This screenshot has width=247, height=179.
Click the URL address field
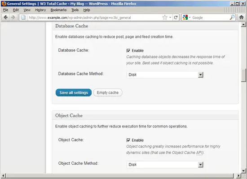pyautogui.click(x=94, y=17)
